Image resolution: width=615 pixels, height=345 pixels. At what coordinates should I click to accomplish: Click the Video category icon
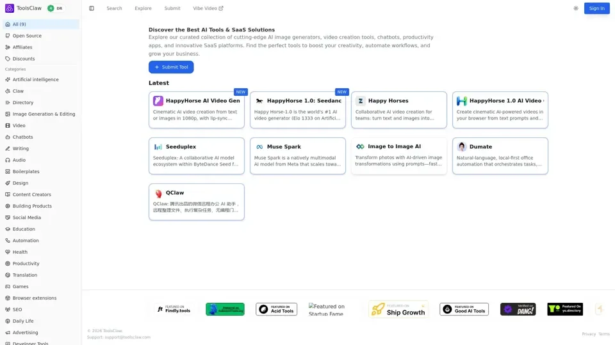pyautogui.click(x=8, y=126)
